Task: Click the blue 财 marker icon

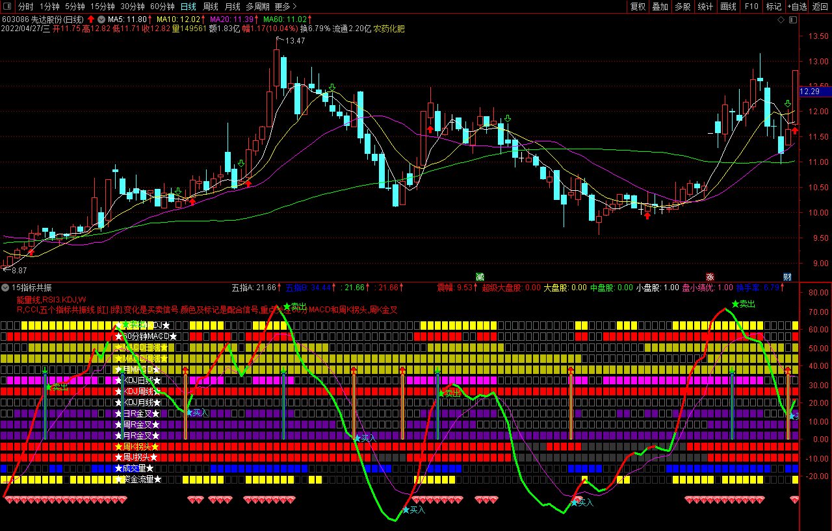Action: pyautogui.click(x=787, y=277)
